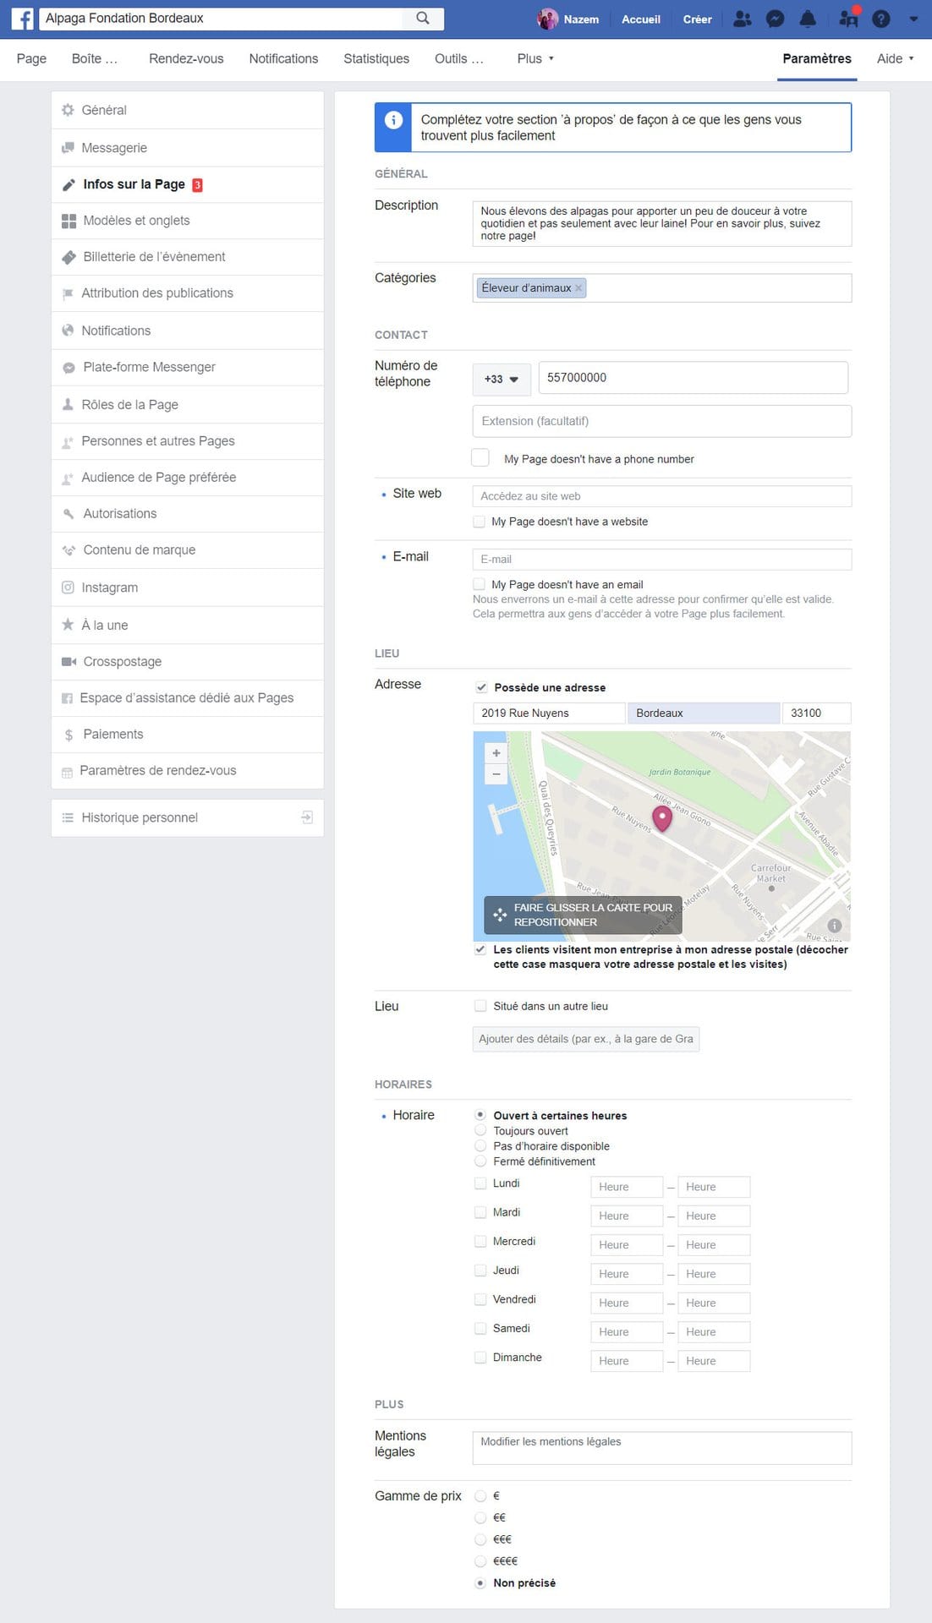Click the Site web input field
932x1623 pixels.
click(x=662, y=496)
